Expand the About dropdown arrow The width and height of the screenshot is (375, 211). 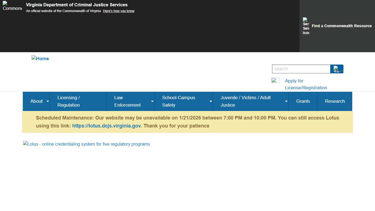tap(48, 101)
